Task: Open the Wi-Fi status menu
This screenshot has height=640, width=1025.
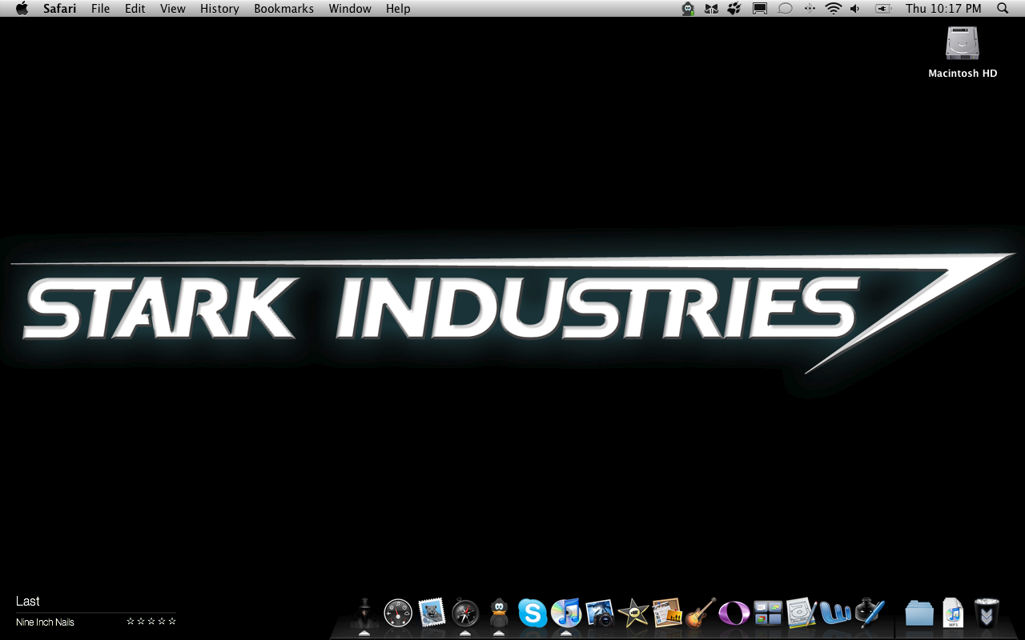Action: tap(834, 9)
